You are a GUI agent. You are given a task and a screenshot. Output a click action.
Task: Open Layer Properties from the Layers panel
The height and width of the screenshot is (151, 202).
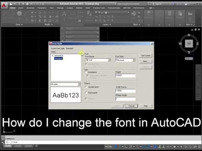pyautogui.click(x=89, y=13)
